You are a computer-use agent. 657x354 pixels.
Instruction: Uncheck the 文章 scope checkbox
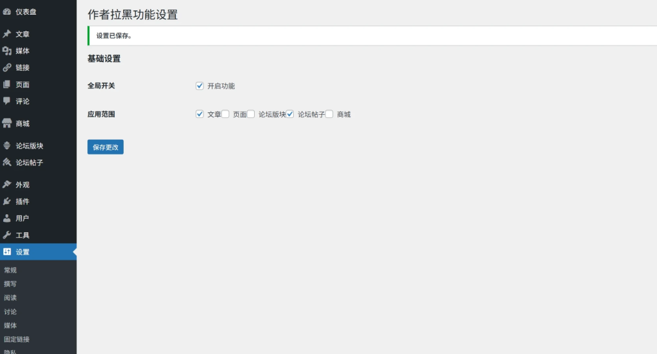click(200, 114)
